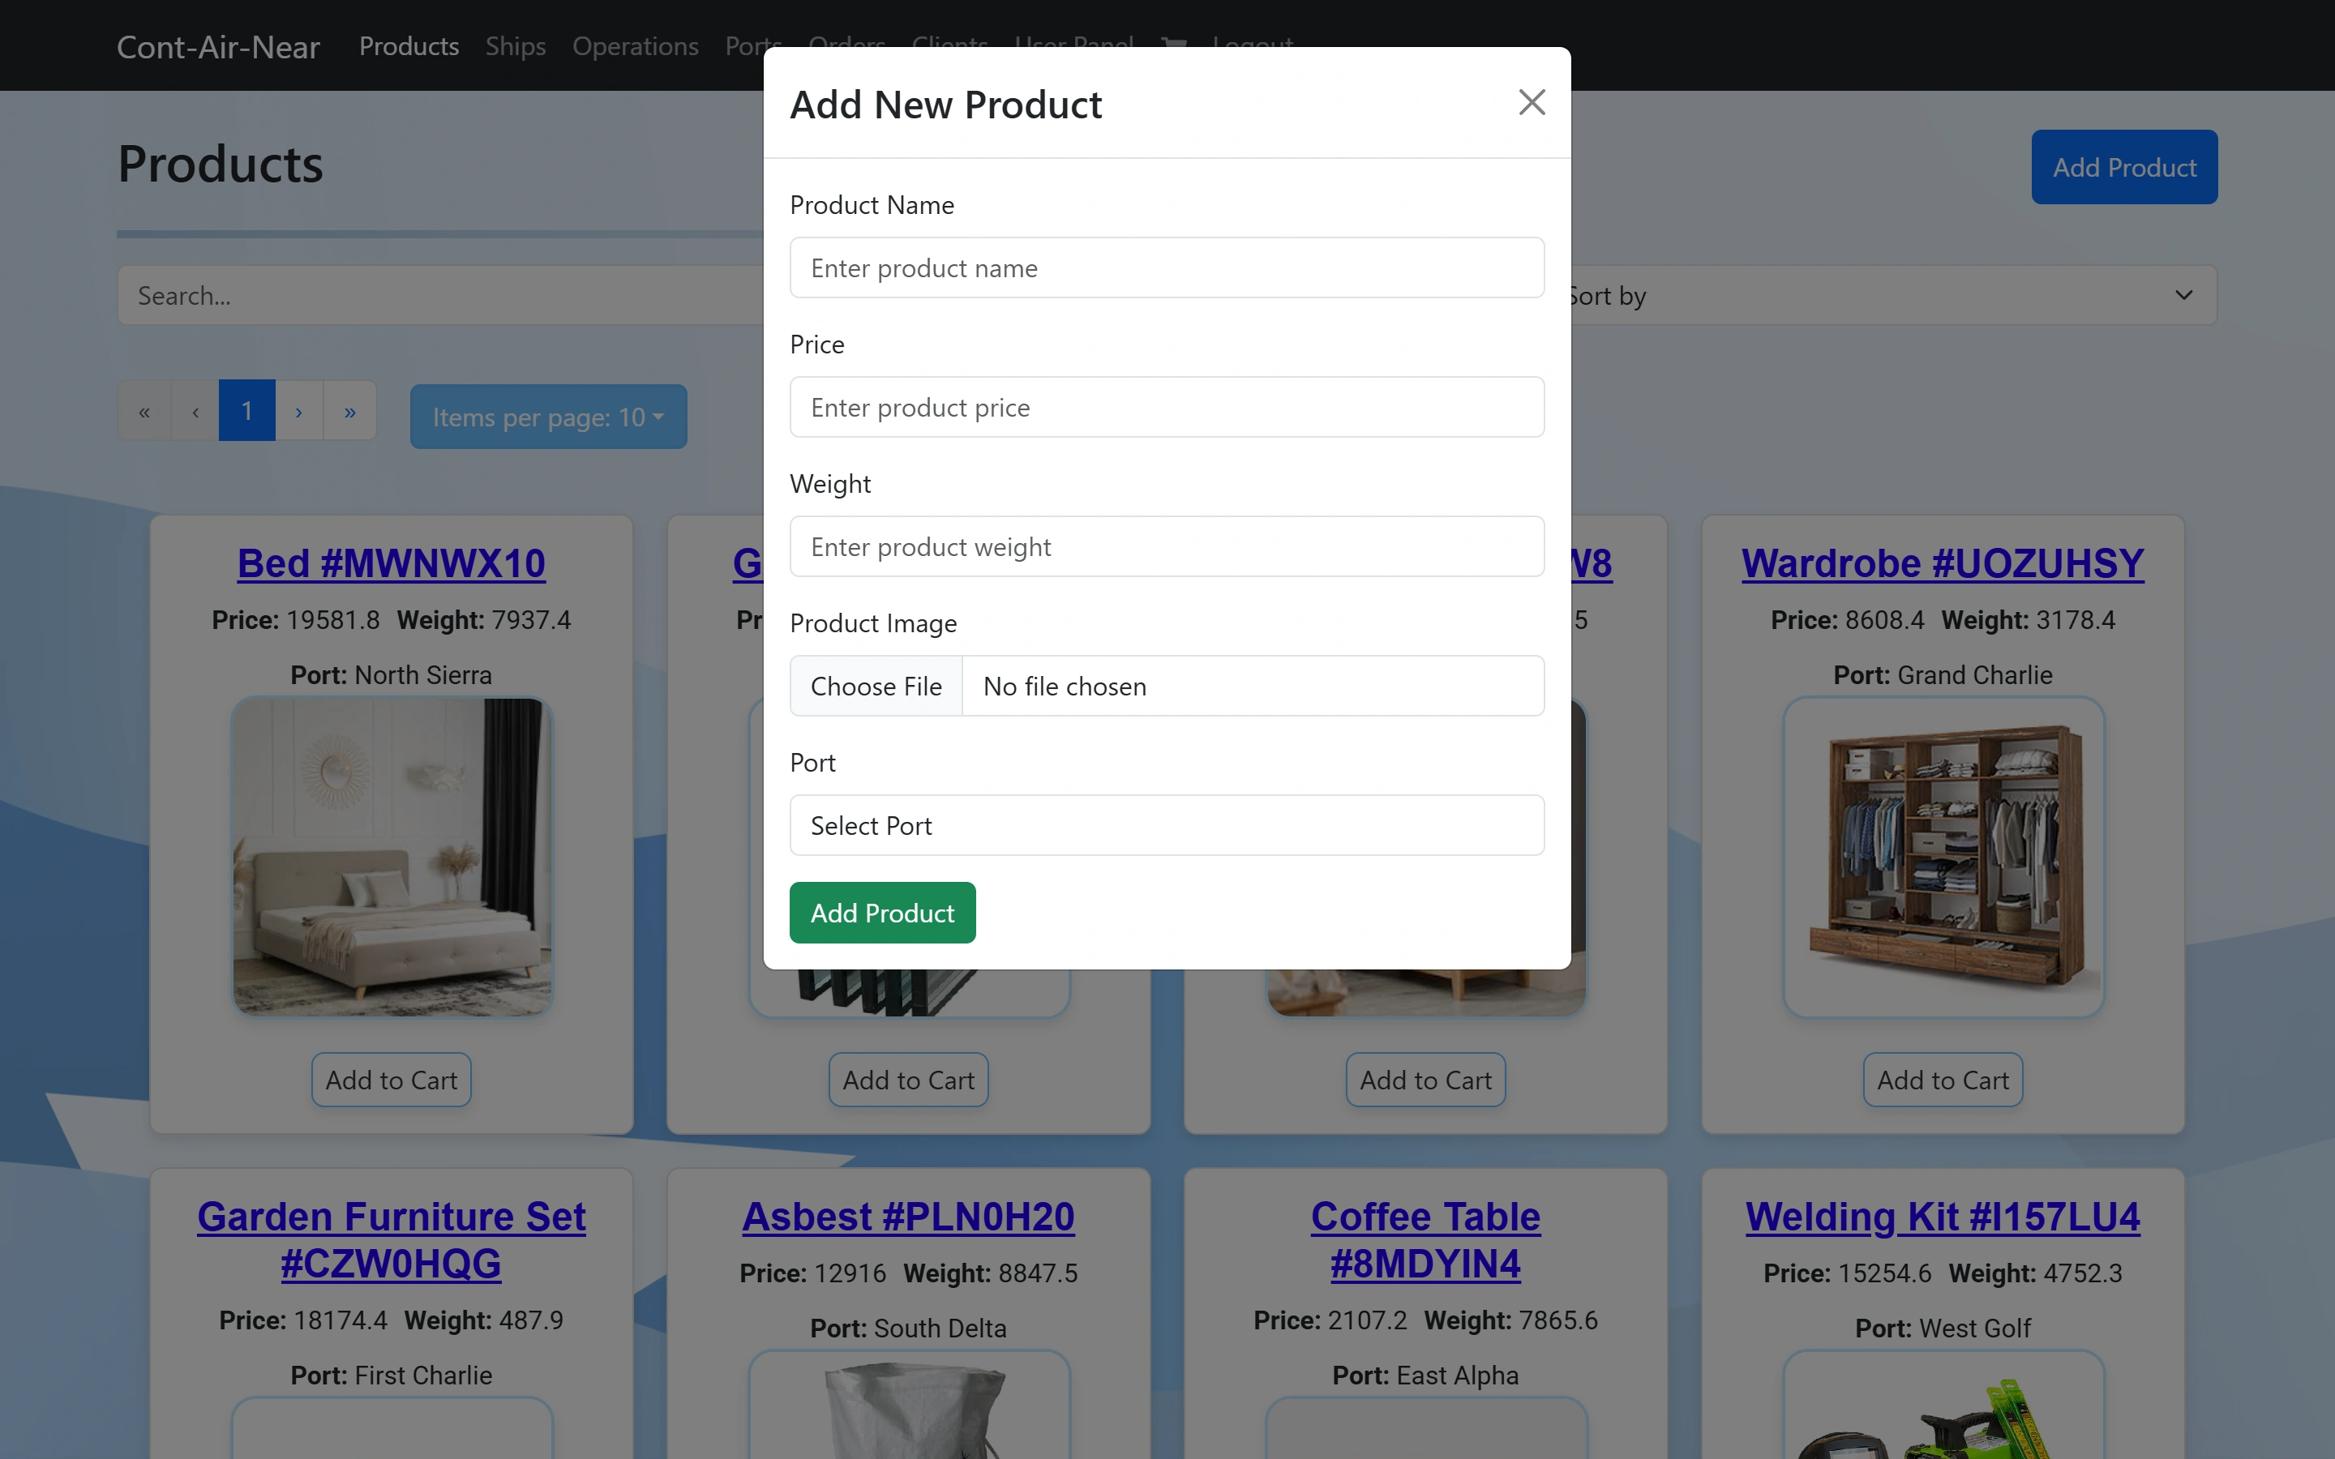The height and width of the screenshot is (1459, 2335).
Task: Add Bed #MWNWX10 to cart
Action: click(391, 1080)
